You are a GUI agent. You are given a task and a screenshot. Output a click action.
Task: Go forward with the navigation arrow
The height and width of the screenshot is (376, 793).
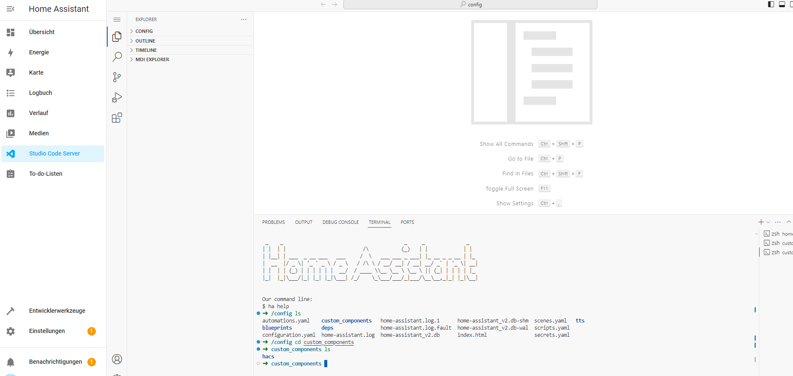pyautogui.click(x=334, y=4)
